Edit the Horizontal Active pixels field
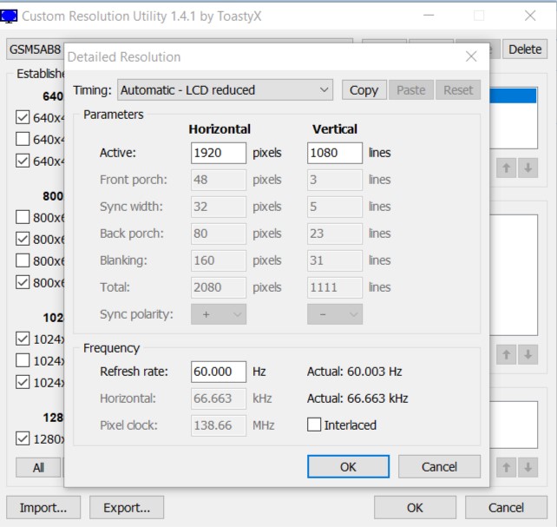The height and width of the screenshot is (527, 557). pyautogui.click(x=219, y=153)
